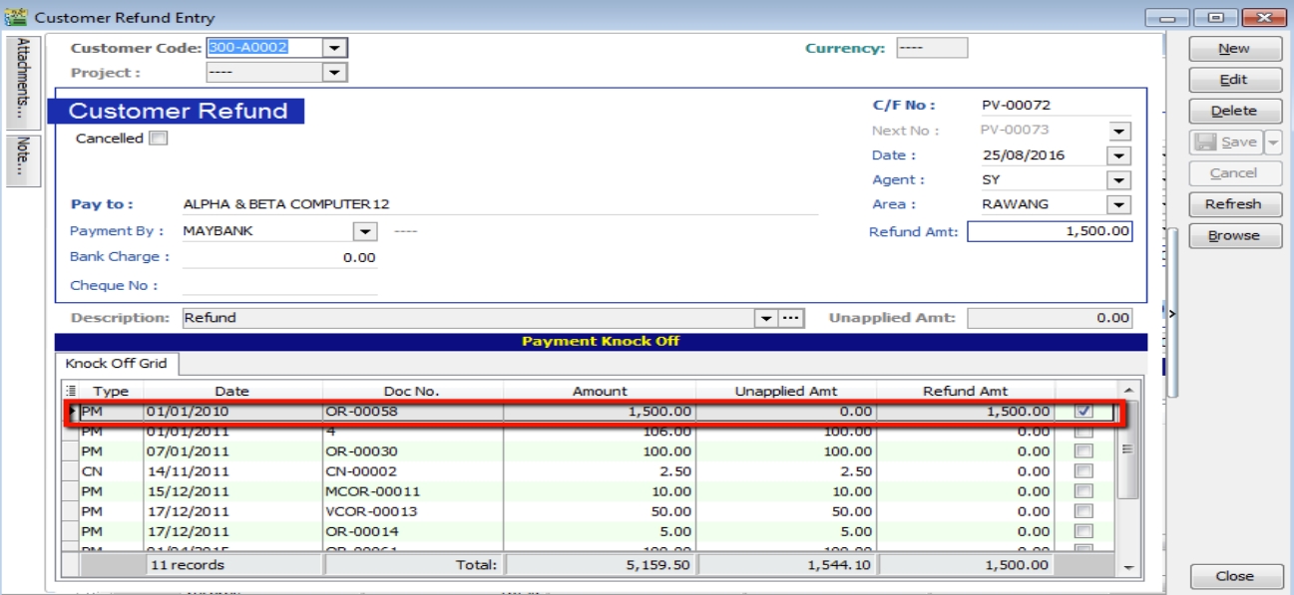Image resolution: width=1294 pixels, height=595 pixels.
Task: Toggle the Cancelled checkbox
Action: 158,139
